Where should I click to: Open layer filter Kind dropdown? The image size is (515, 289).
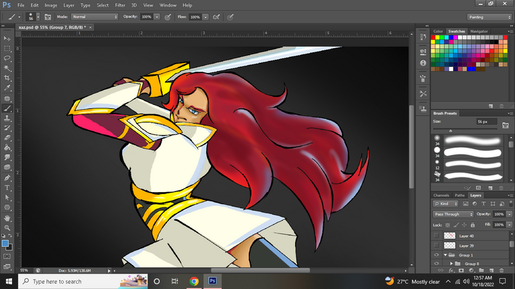click(445, 204)
